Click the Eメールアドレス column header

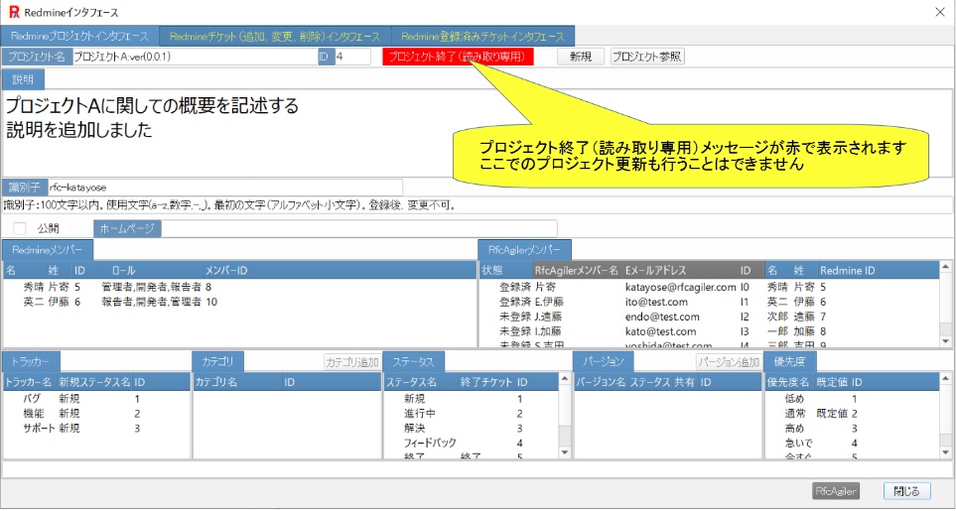pos(656,270)
